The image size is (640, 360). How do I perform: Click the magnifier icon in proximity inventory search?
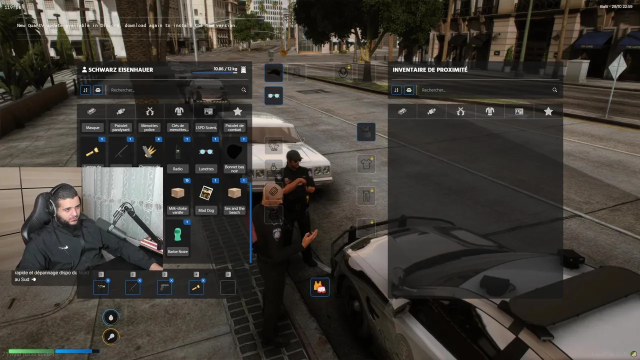click(554, 90)
